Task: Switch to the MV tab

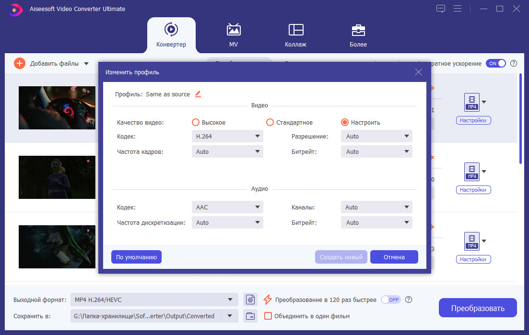Action: click(234, 35)
